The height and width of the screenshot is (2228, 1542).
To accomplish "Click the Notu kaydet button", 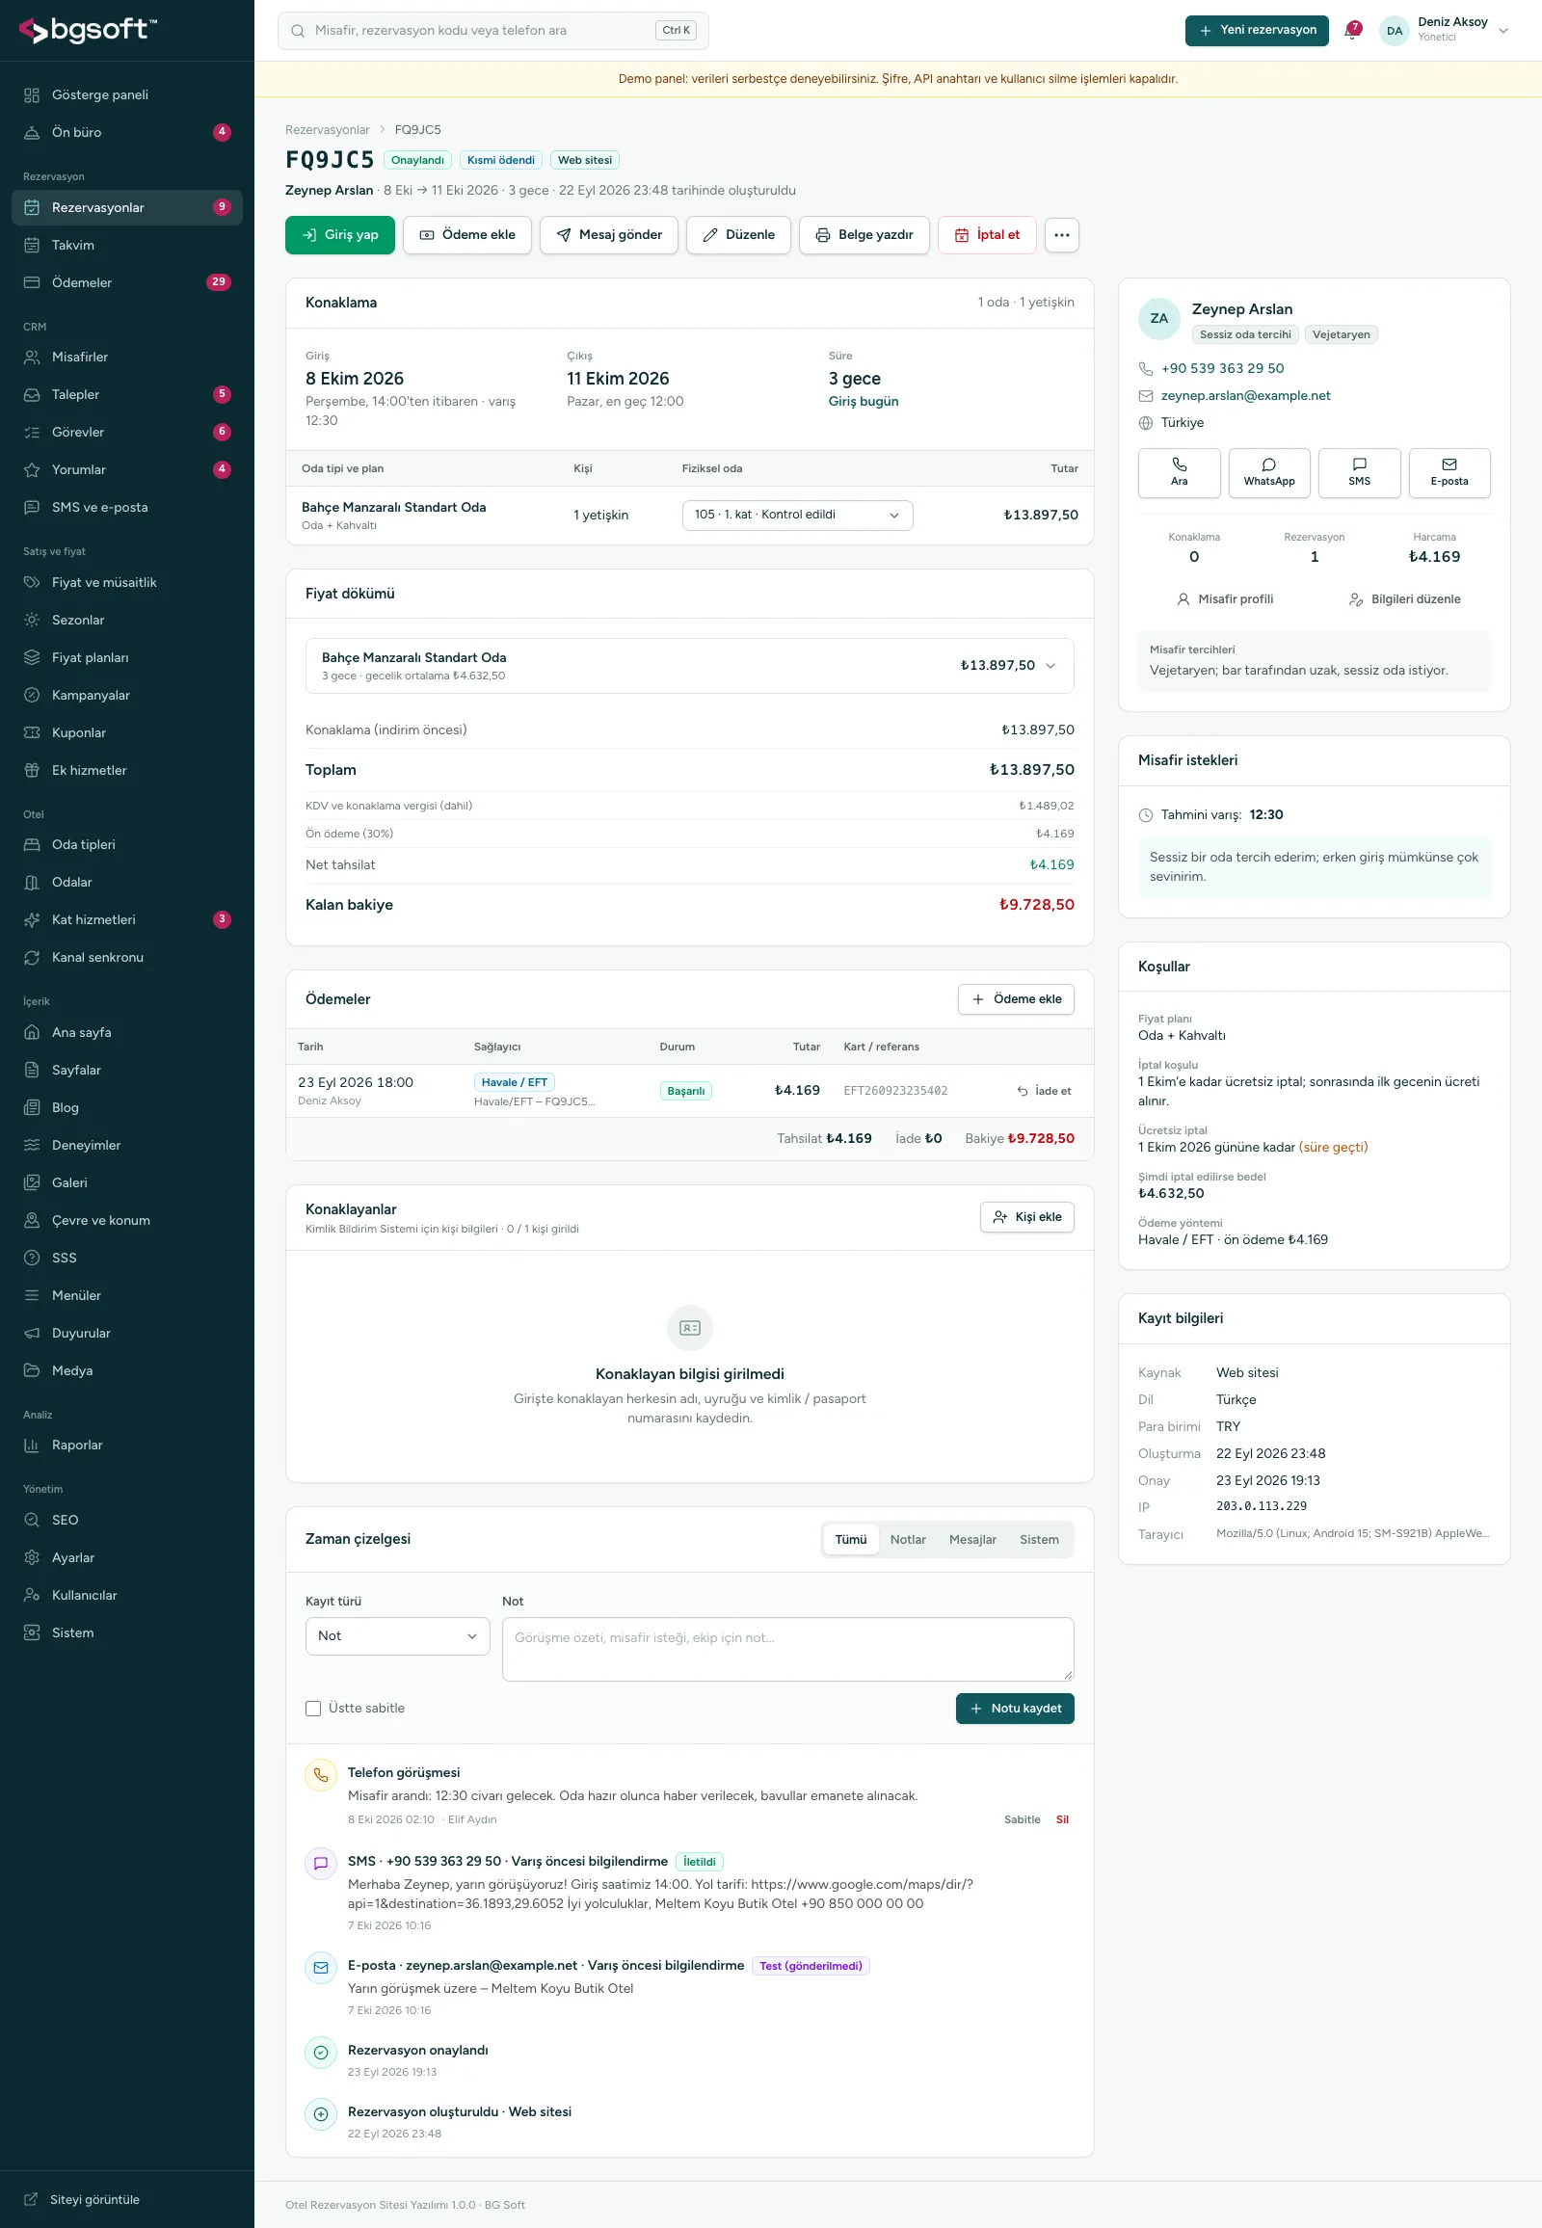I will click(1015, 1709).
